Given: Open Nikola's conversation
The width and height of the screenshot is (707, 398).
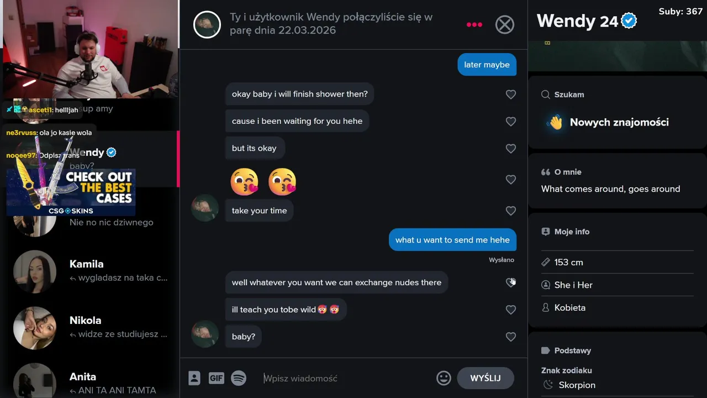Looking at the screenshot, I should pyautogui.click(x=91, y=327).
